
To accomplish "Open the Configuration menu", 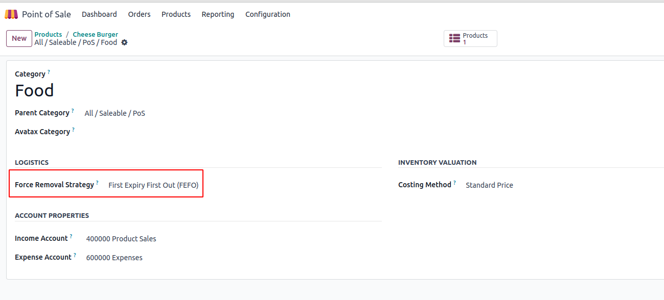I will [268, 14].
